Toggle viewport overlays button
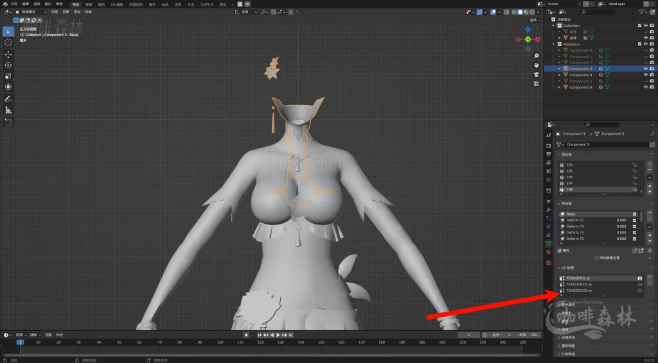 [493, 12]
